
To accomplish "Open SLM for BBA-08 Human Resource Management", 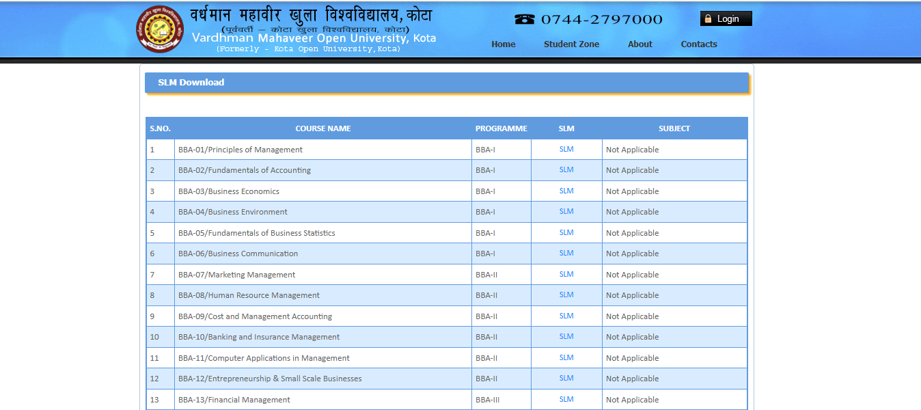I will (x=566, y=295).
